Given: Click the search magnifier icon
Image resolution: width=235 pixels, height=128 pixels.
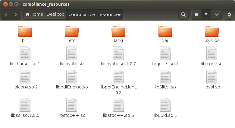Looking at the screenshot, I should 183,14.
